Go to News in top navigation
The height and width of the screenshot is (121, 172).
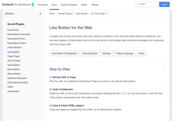click(84, 5)
